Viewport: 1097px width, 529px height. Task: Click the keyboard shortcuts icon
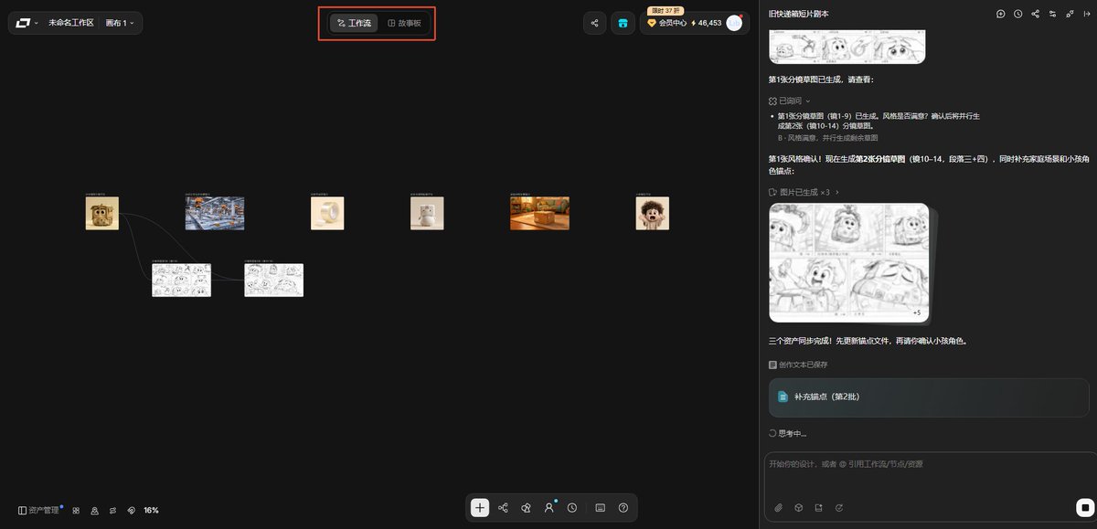tap(601, 508)
